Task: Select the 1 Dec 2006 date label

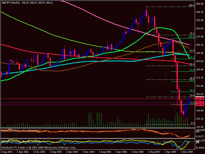Action: coord(138,152)
